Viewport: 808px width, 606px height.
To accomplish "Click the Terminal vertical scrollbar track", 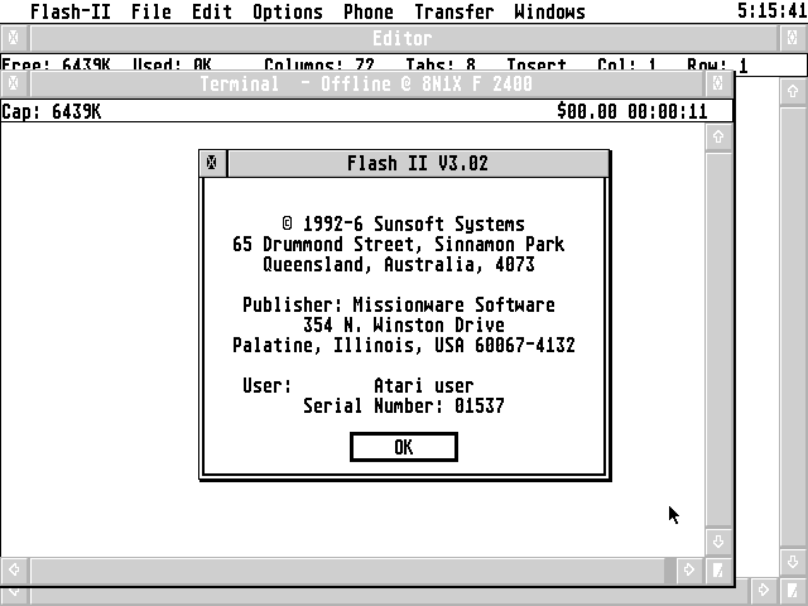I will [x=718, y=340].
